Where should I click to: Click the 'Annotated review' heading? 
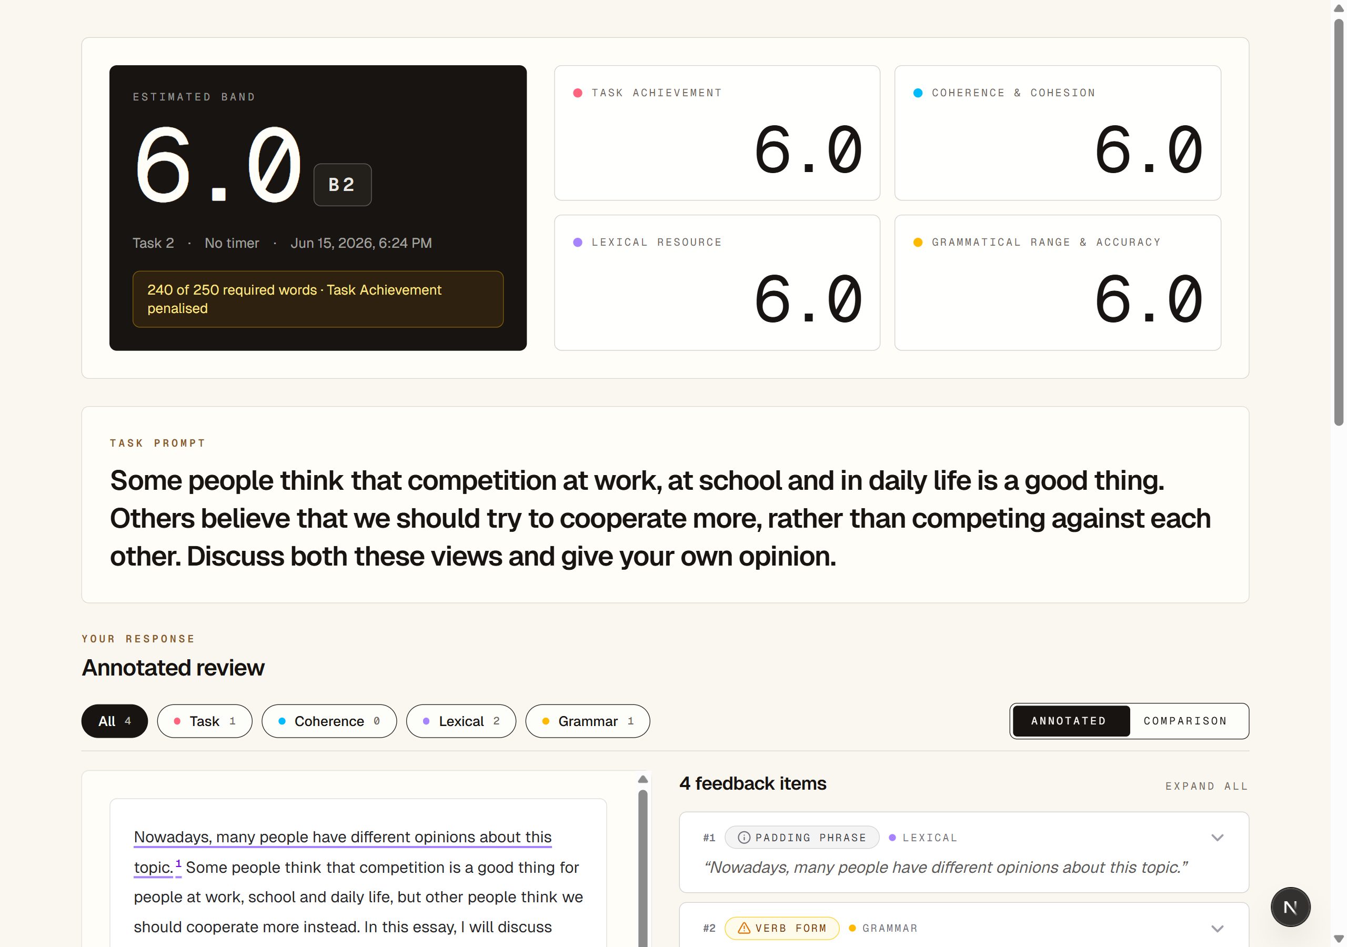[173, 668]
